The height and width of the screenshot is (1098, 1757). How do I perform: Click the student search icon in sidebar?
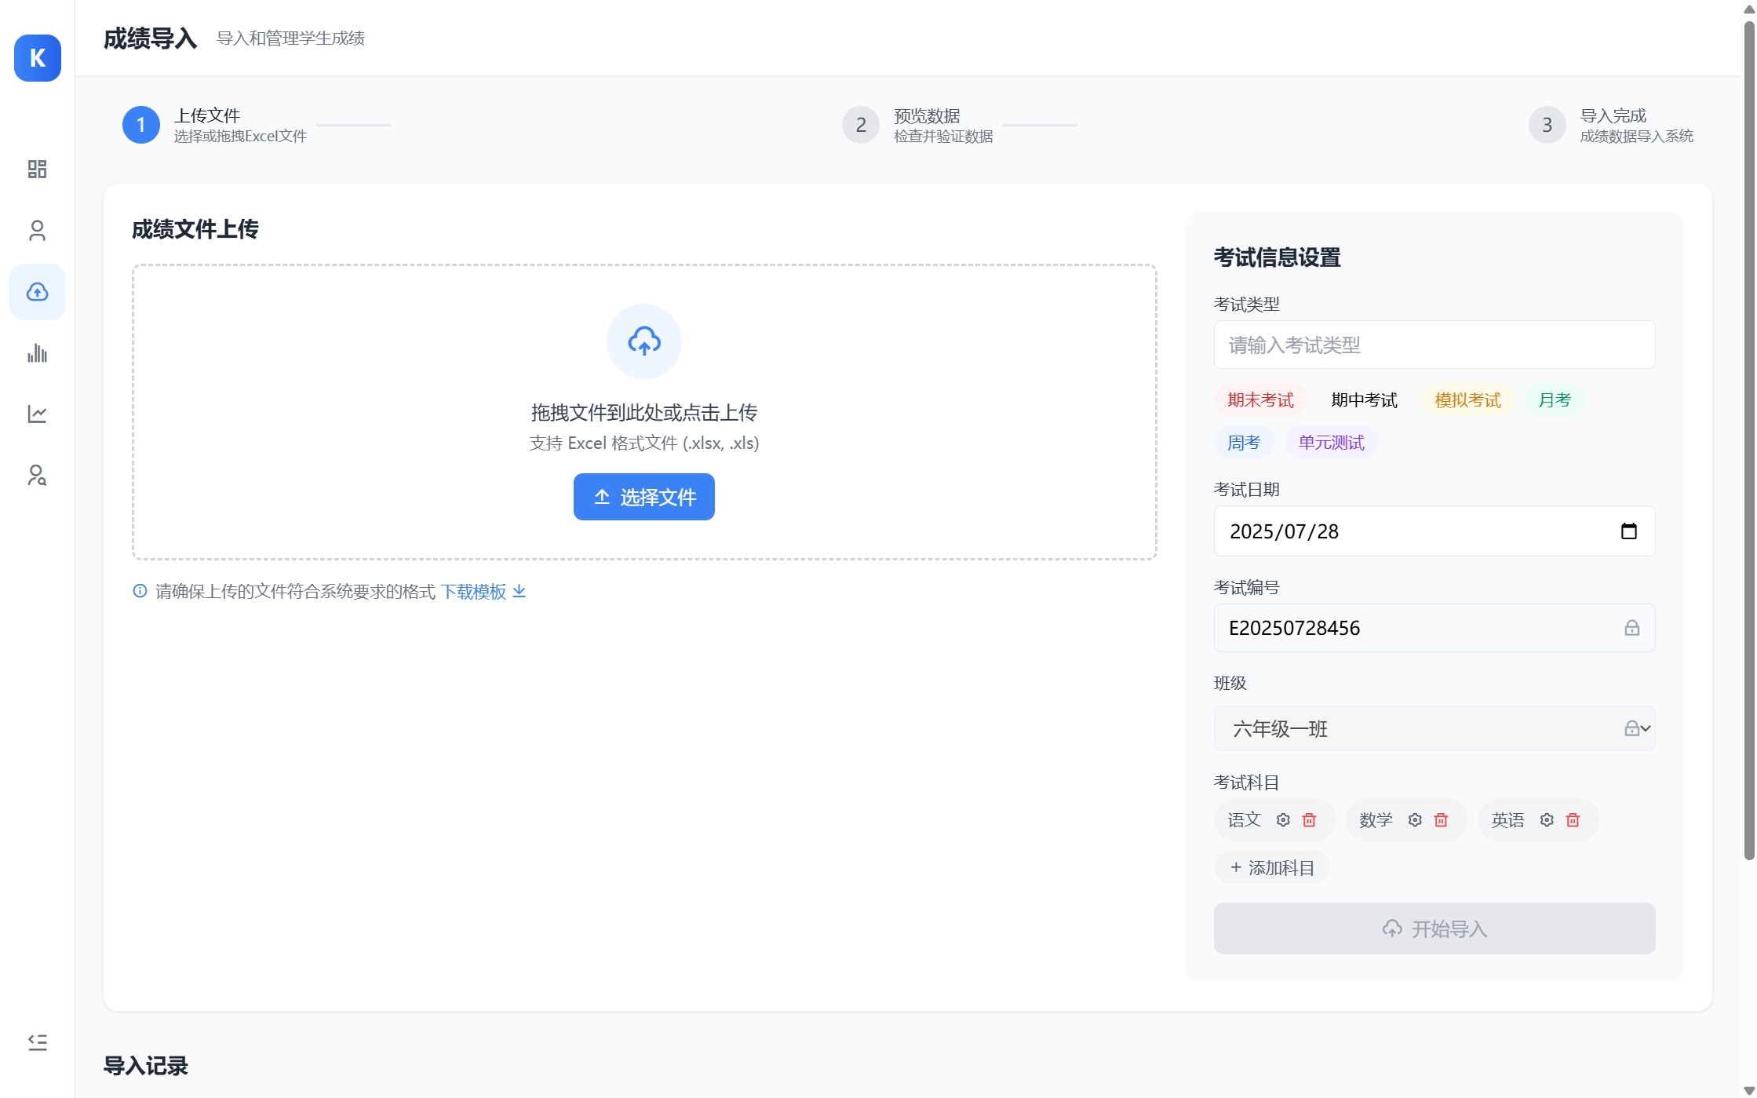pyautogui.click(x=37, y=476)
